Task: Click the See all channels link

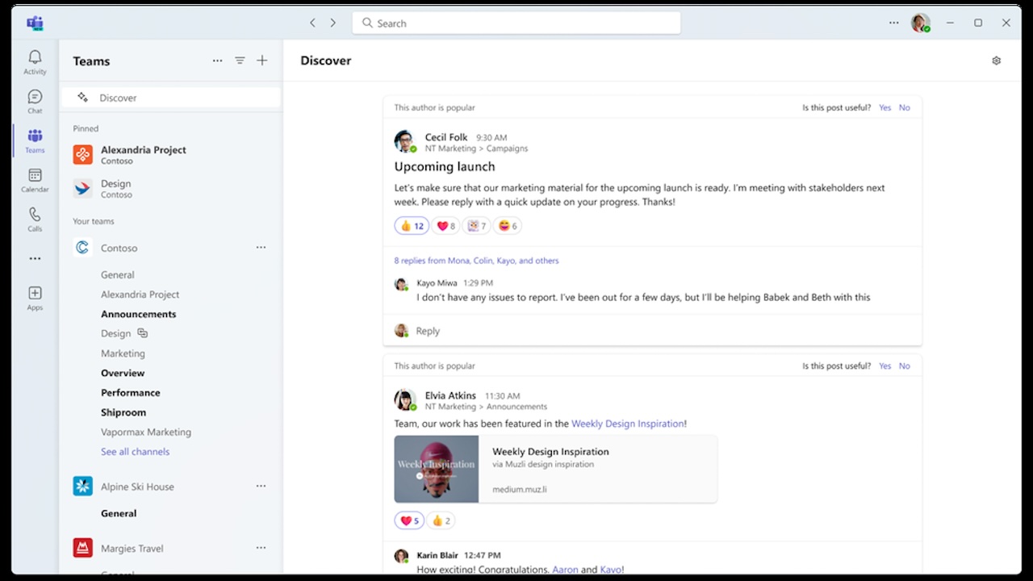Action: [135, 451]
